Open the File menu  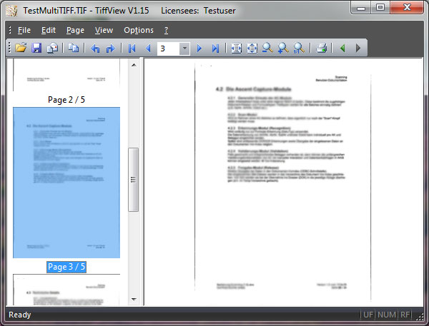(x=24, y=30)
